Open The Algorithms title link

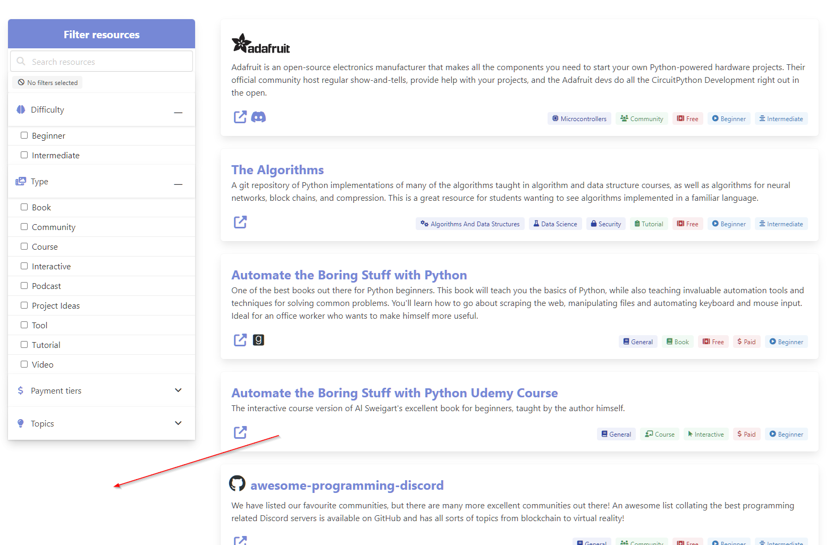[x=277, y=170]
